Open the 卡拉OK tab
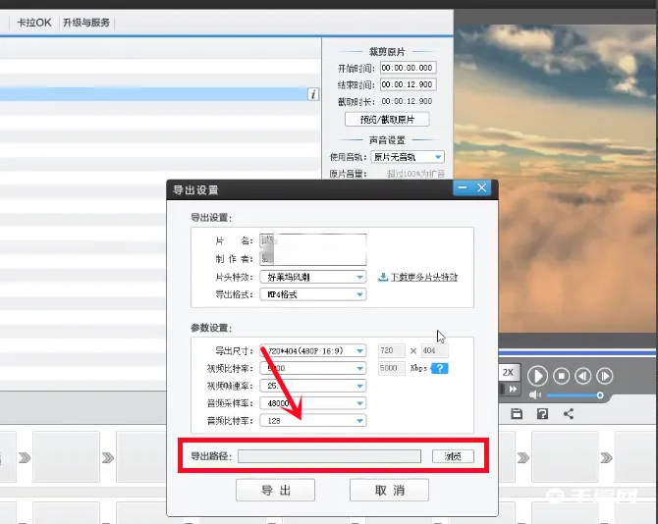658x524 pixels. 34,23
